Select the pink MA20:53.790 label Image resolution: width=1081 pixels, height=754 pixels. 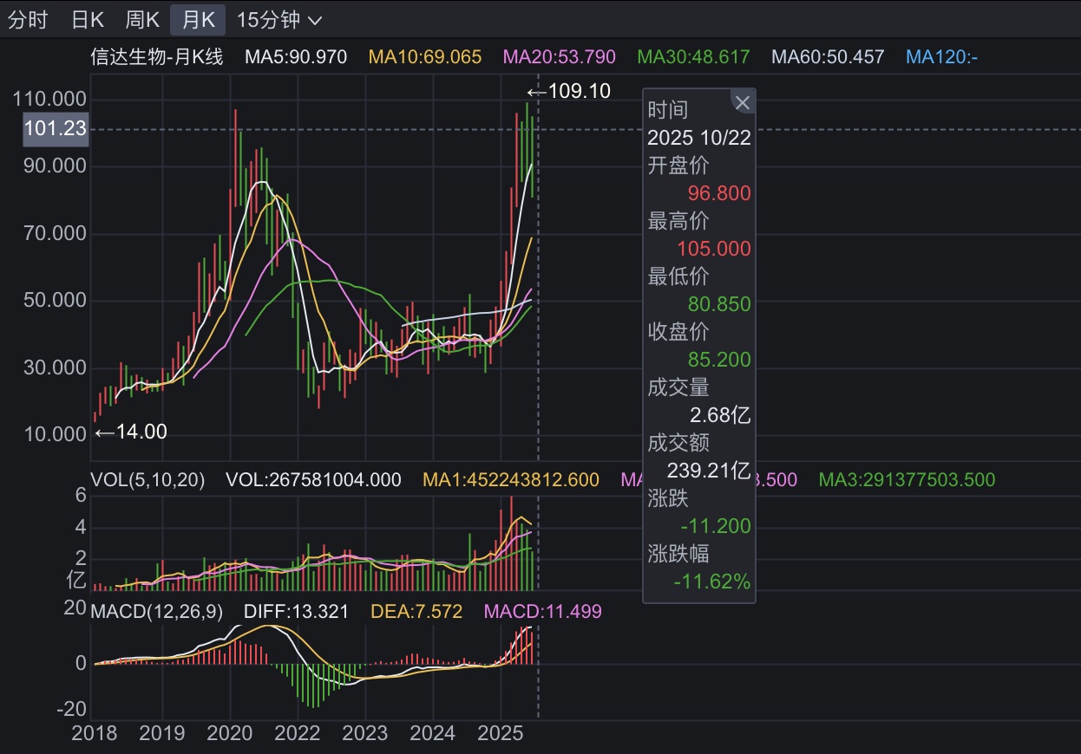(560, 57)
